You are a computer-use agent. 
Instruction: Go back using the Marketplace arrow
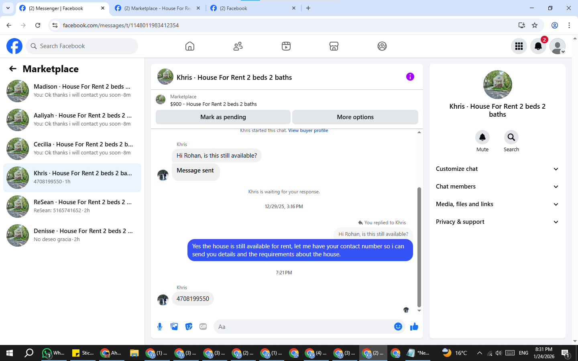[x=13, y=69]
